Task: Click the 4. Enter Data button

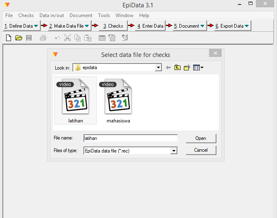Action: point(150,26)
